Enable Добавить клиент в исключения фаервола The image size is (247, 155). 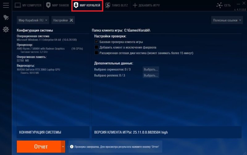[x=96, y=47]
